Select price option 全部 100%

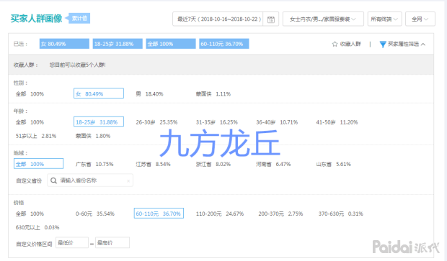30,214
